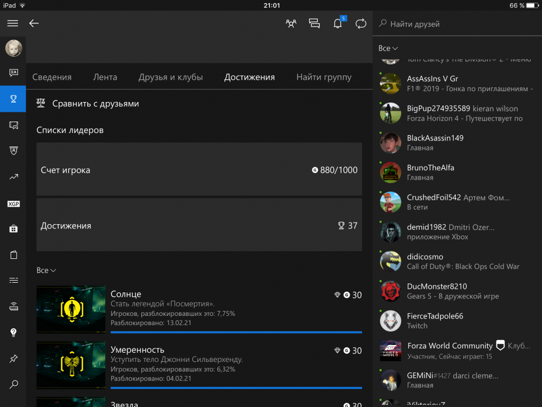Open Microsoft Store bag icon in sidebar
542x407 pixels.
tap(13, 229)
